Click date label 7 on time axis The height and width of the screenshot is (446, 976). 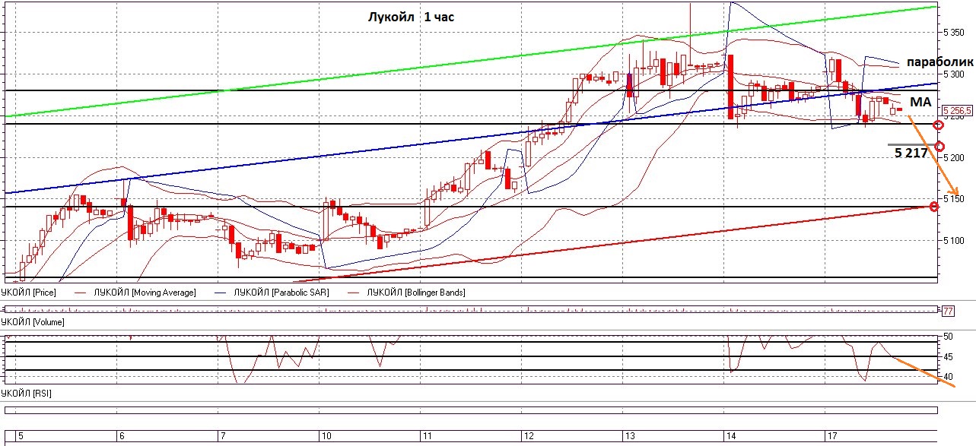223,436
